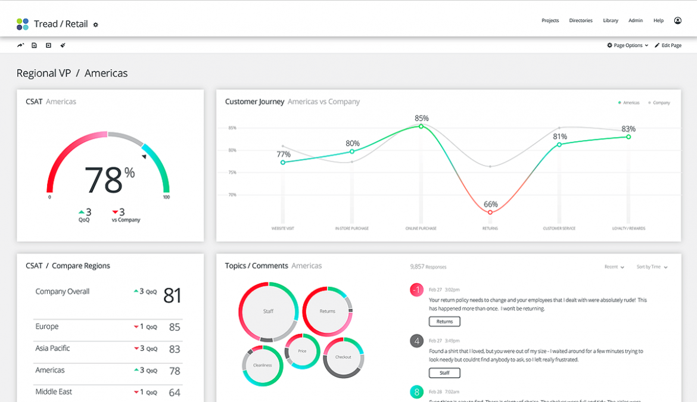Click the share arrow icon in the toolbar
The image size is (697, 402).
(x=20, y=45)
